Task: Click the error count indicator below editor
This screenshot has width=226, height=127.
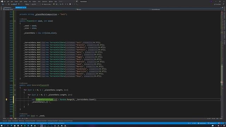Action: click(x=11, y=119)
